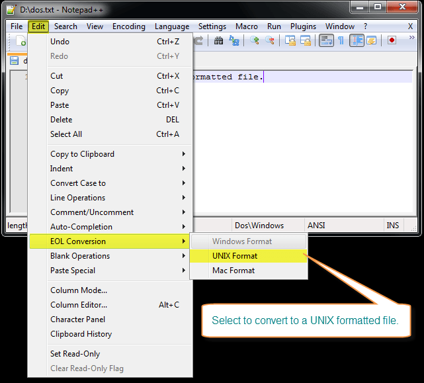Minimize the Notepad++ window

360,7
